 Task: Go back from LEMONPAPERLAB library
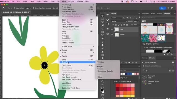click(143, 62)
